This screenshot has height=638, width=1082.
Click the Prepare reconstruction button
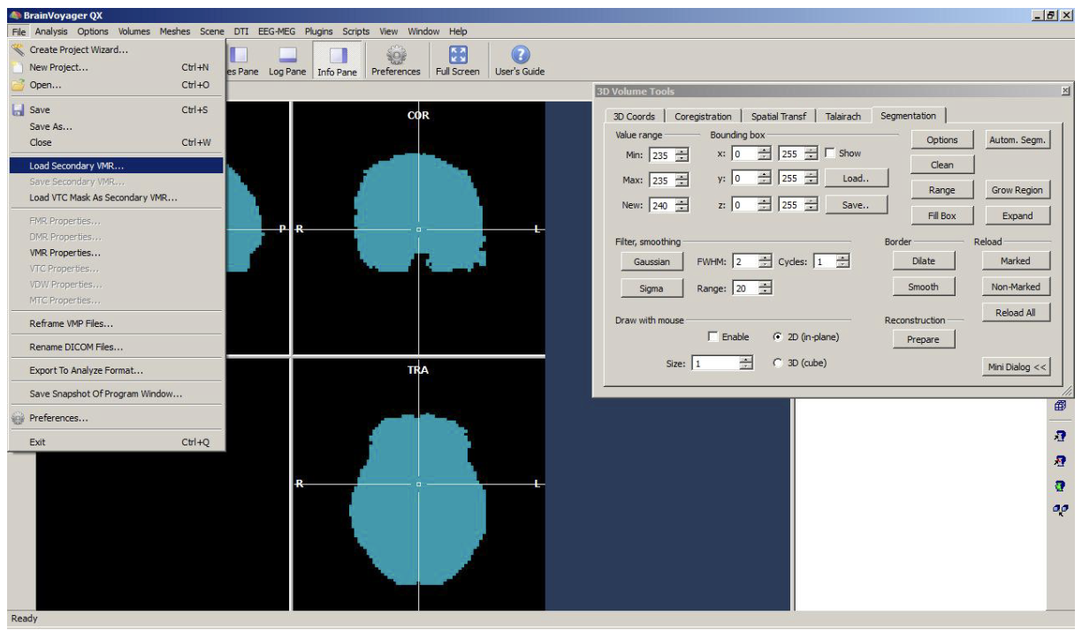[923, 339]
